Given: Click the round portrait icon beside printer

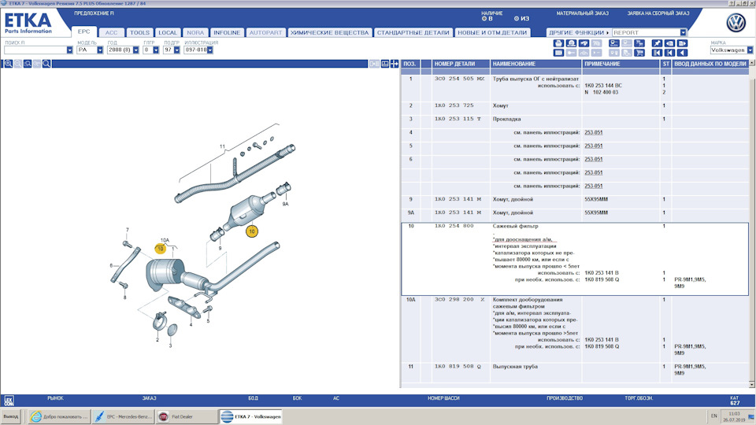Looking at the screenshot, I should tap(572, 43).
